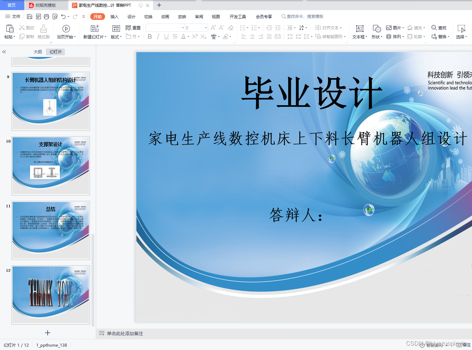Click the clear formatting eraser icon
This screenshot has width=472, height=350.
(231, 28)
